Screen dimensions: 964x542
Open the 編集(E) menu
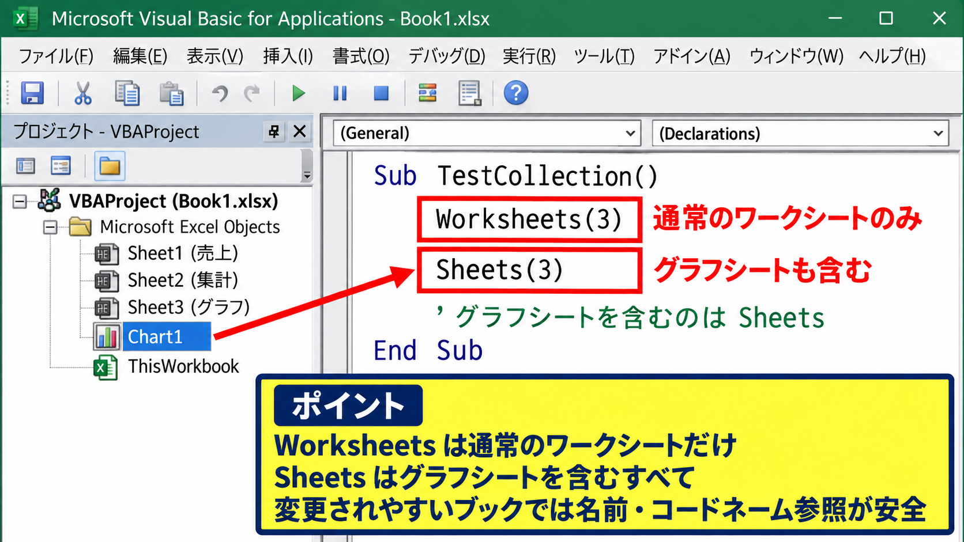tap(140, 56)
